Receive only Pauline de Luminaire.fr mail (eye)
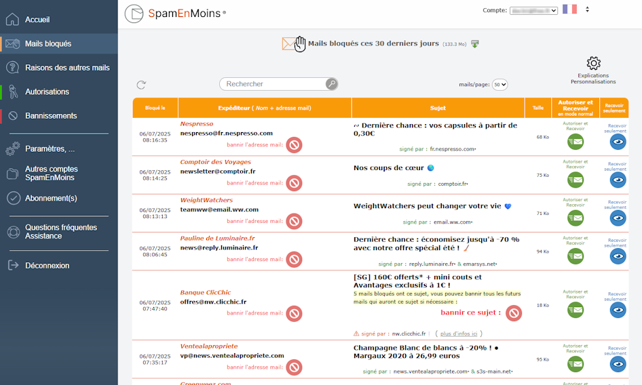Image resolution: width=642 pixels, height=385 pixels. click(618, 256)
